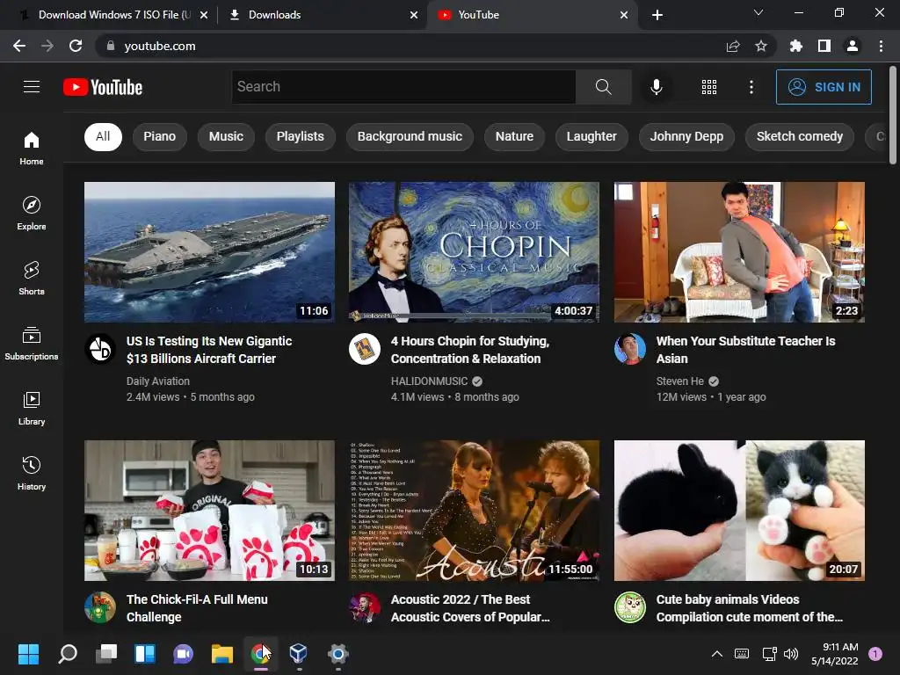
Task: Open the YouTube apps grid icon
Action: pyautogui.click(x=709, y=87)
